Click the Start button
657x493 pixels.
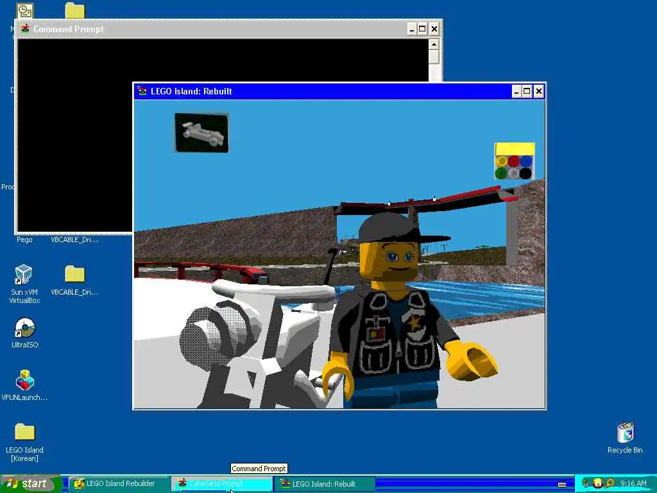30,483
